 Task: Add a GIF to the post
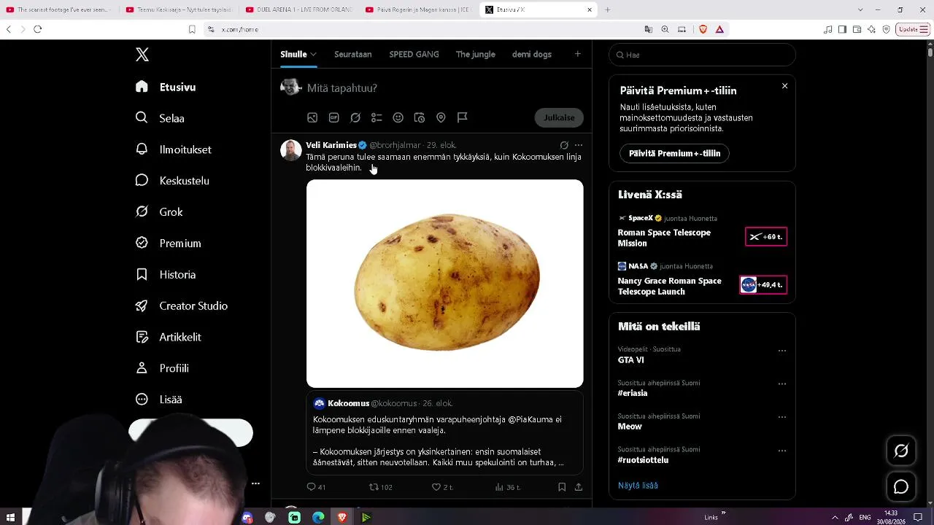(334, 117)
